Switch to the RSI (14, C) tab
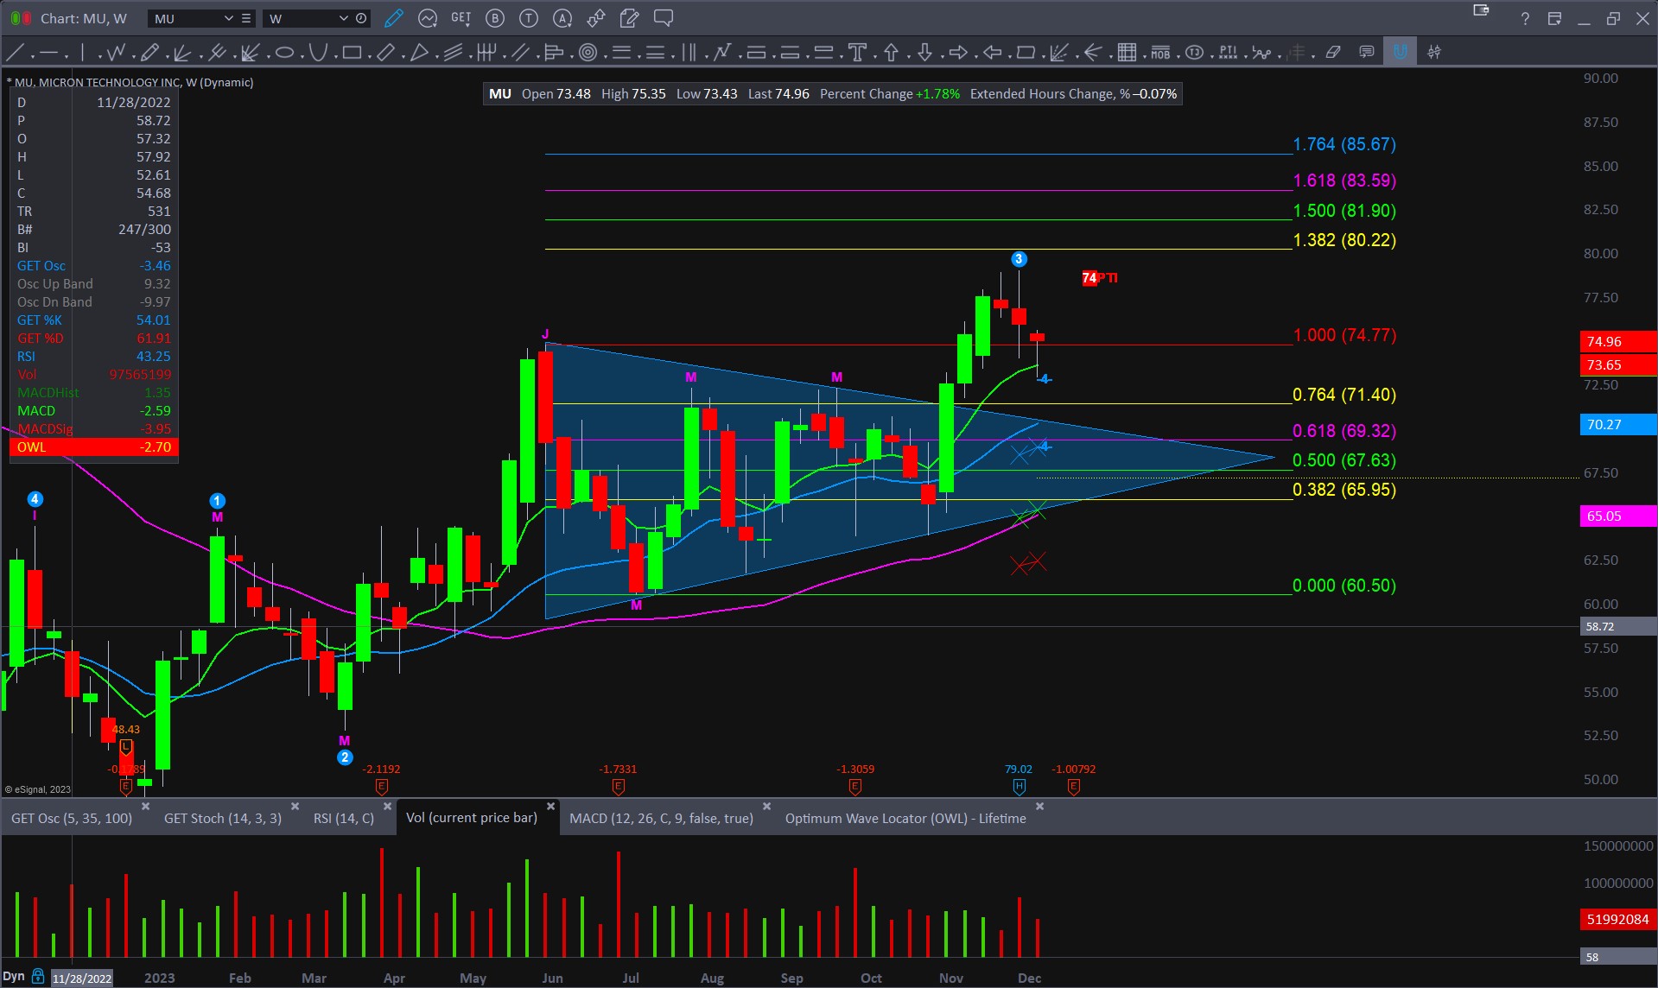This screenshot has height=988, width=1658. [343, 818]
